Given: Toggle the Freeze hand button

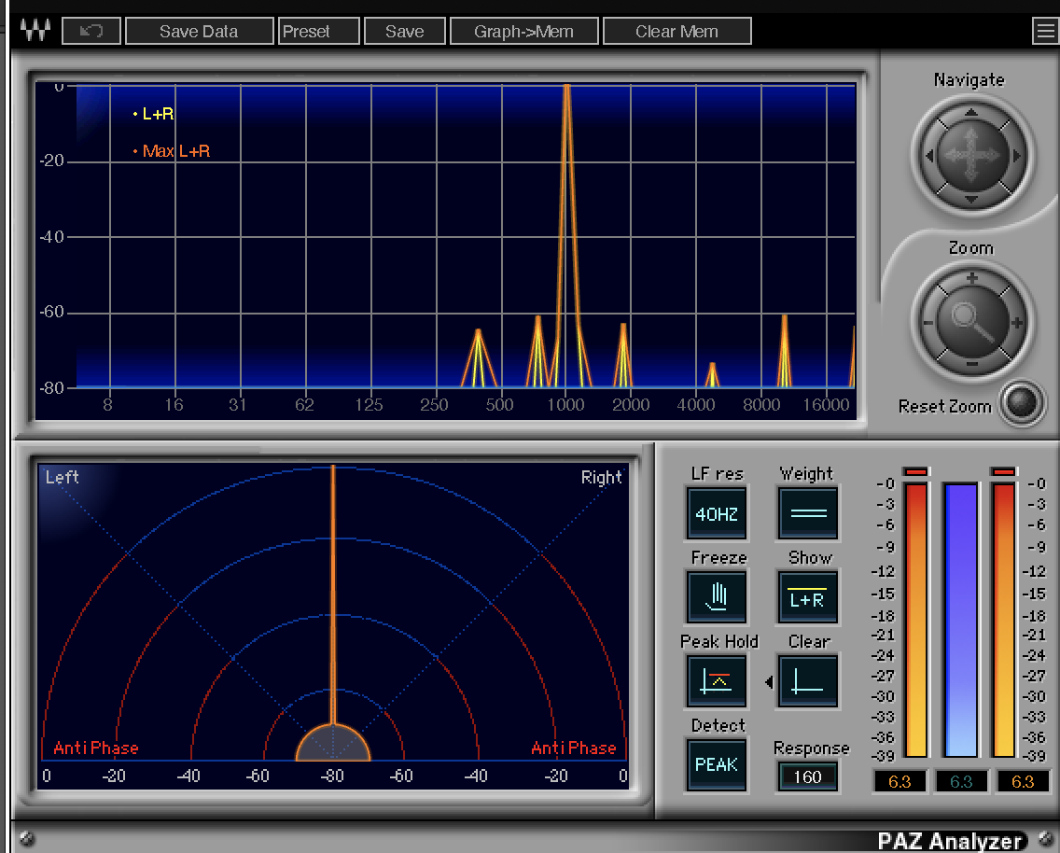Looking at the screenshot, I should point(717,597).
